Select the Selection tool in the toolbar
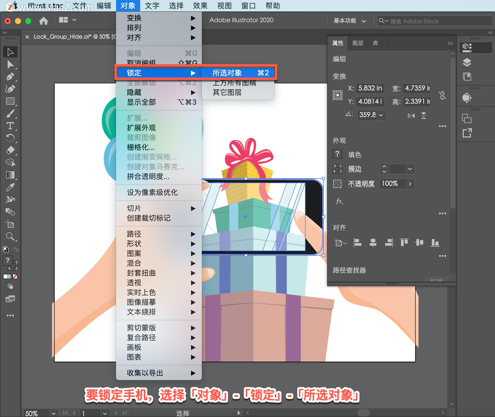Viewport: 495px width, 417px height. [x=10, y=52]
